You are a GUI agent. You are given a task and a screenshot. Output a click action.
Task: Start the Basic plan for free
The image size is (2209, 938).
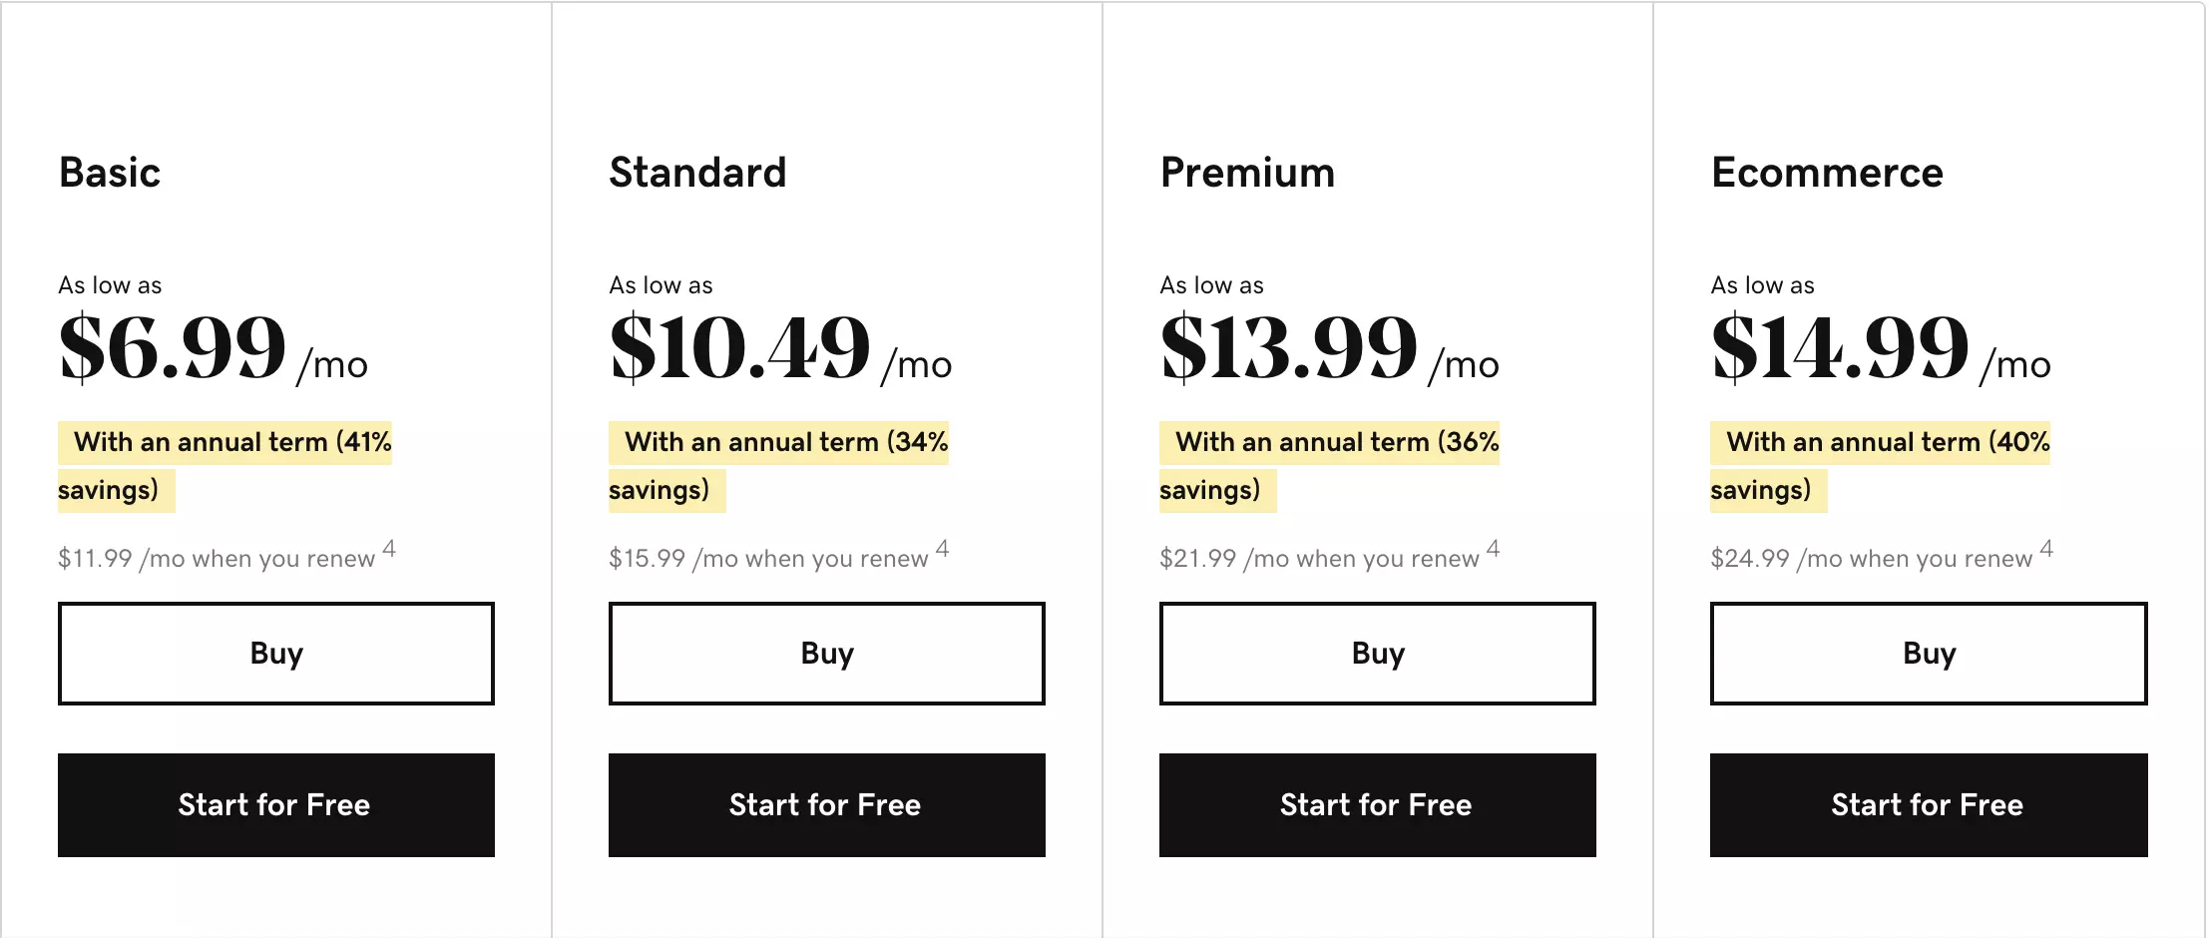(x=276, y=805)
